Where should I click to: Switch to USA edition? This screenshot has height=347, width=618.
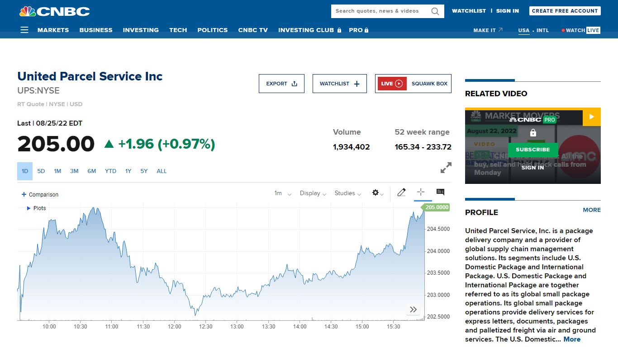point(523,30)
